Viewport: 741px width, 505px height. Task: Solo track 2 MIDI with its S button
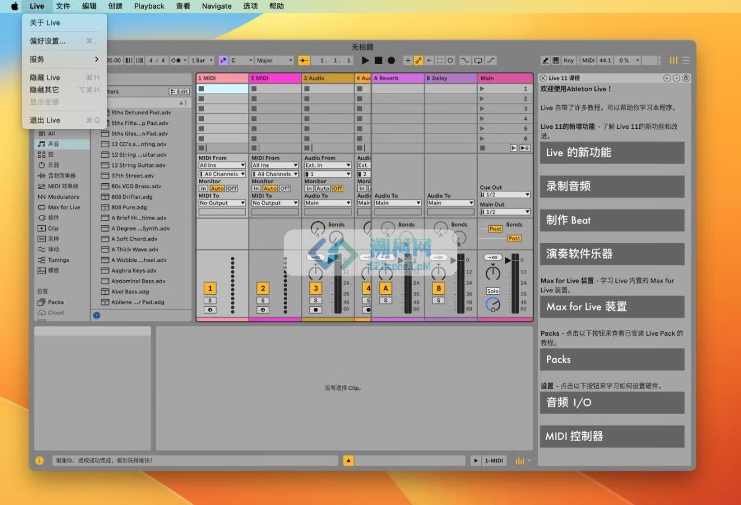click(x=263, y=300)
